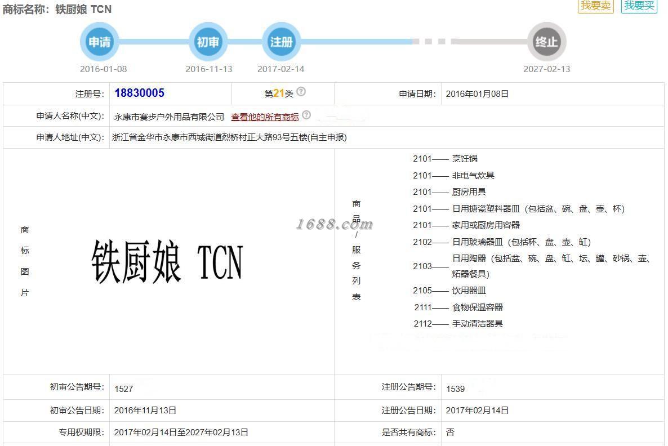Click the goods item 食物保温容器

click(478, 307)
